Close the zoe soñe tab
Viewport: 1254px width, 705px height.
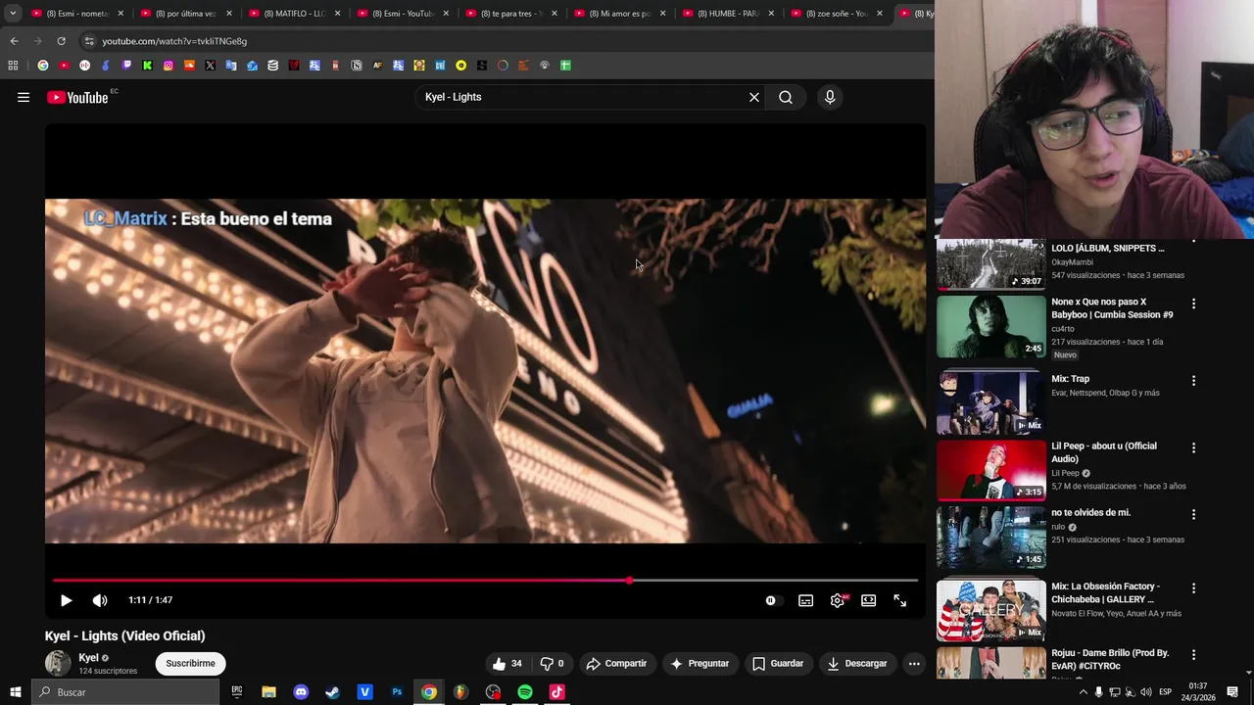coord(879,14)
